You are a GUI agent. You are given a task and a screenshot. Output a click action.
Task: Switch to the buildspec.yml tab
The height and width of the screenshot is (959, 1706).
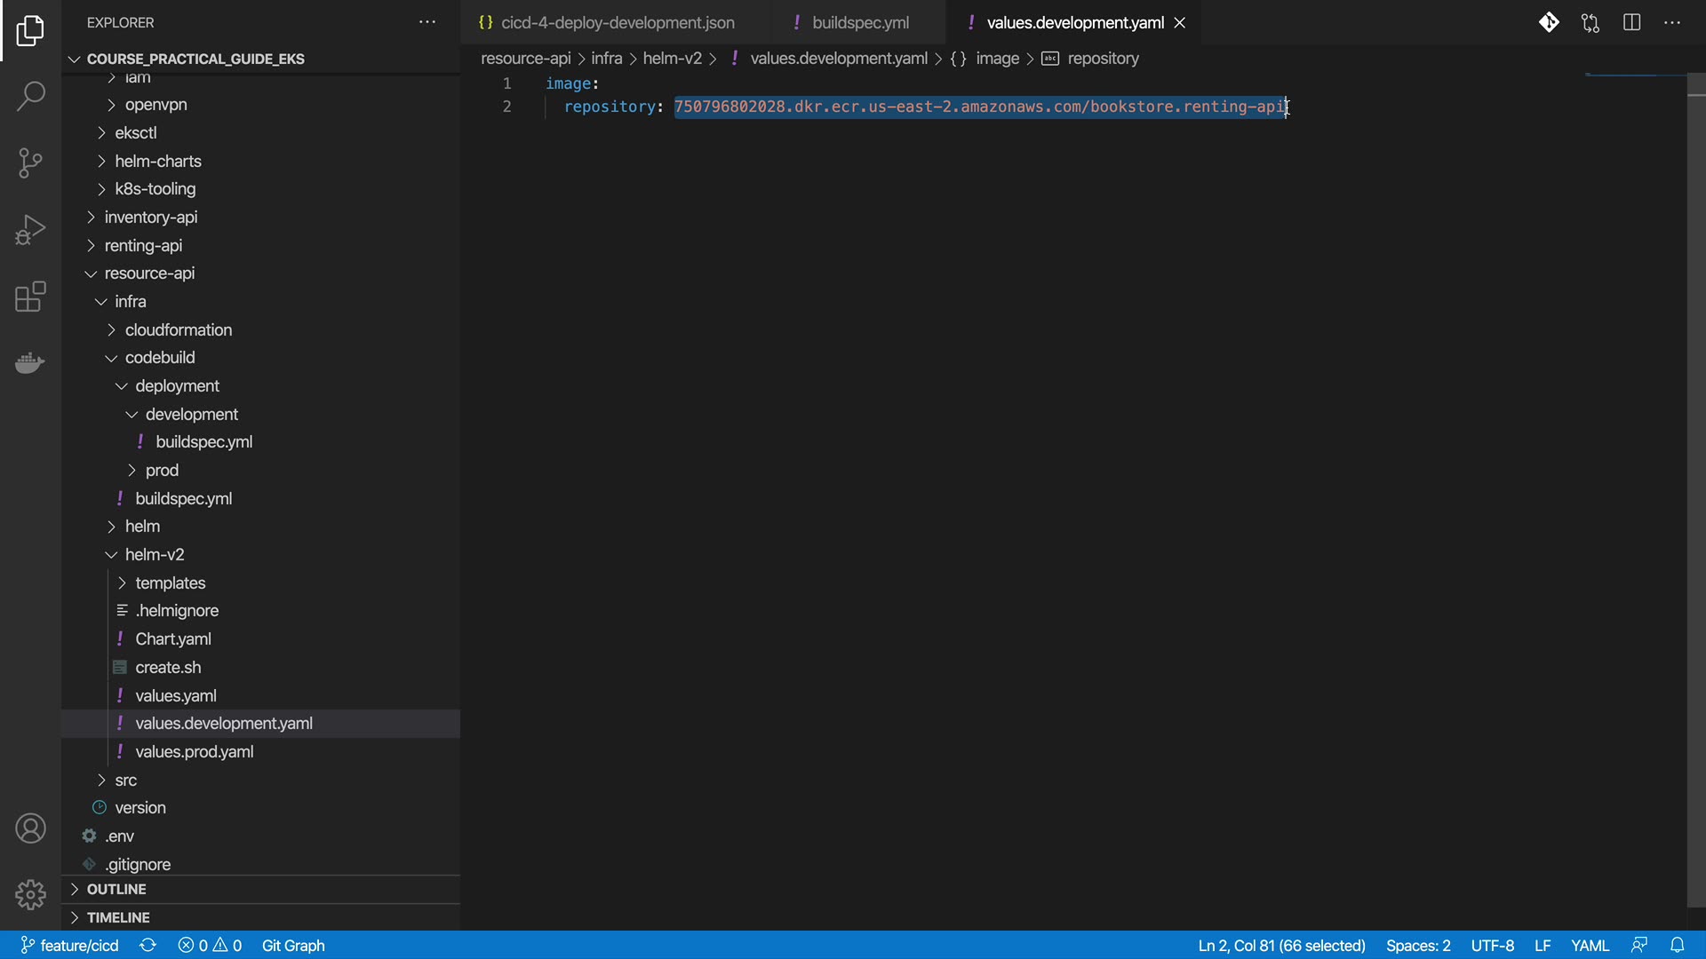click(859, 23)
